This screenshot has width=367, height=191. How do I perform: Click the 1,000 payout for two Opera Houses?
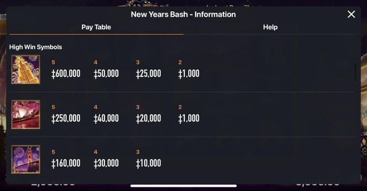point(189,118)
